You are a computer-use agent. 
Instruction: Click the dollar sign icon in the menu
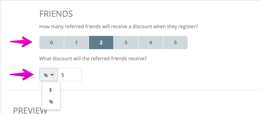(50, 90)
